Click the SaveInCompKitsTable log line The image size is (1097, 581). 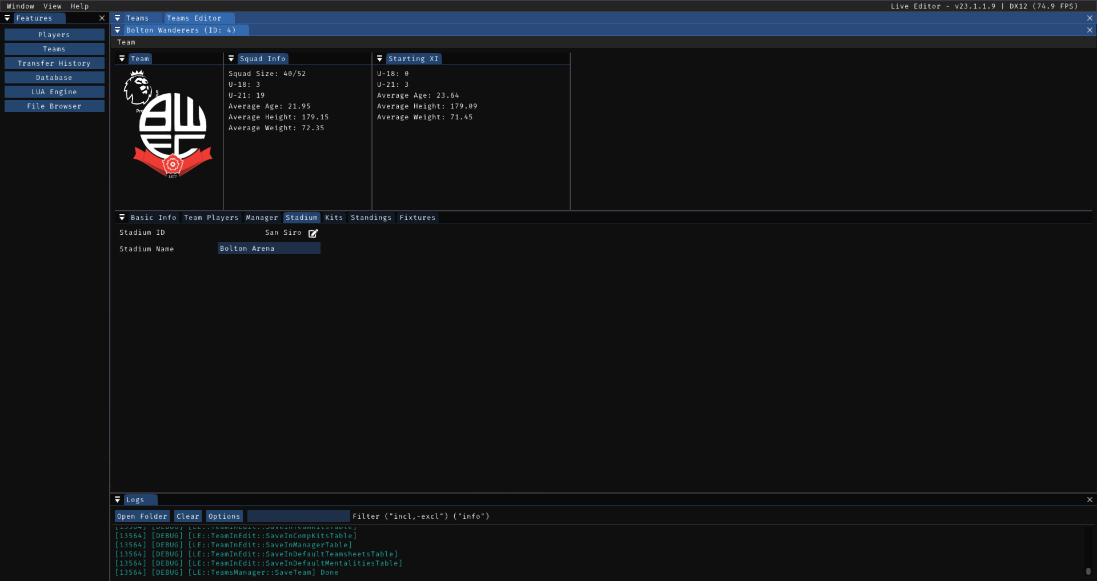pos(236,536)
